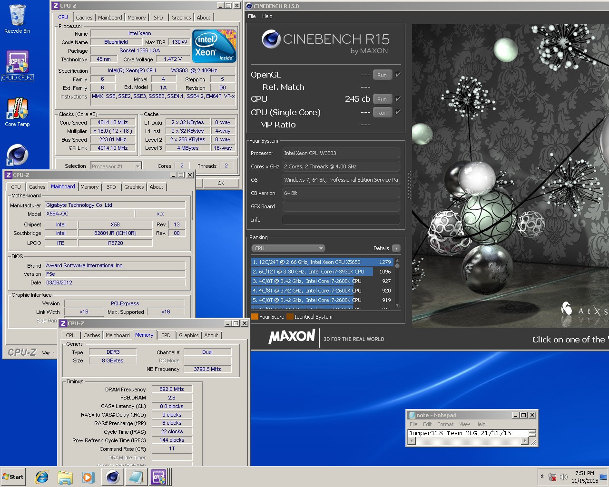The width and height of the screenshot is (609, 487).
Task: Click the Start button
Action: click(13, 477)
